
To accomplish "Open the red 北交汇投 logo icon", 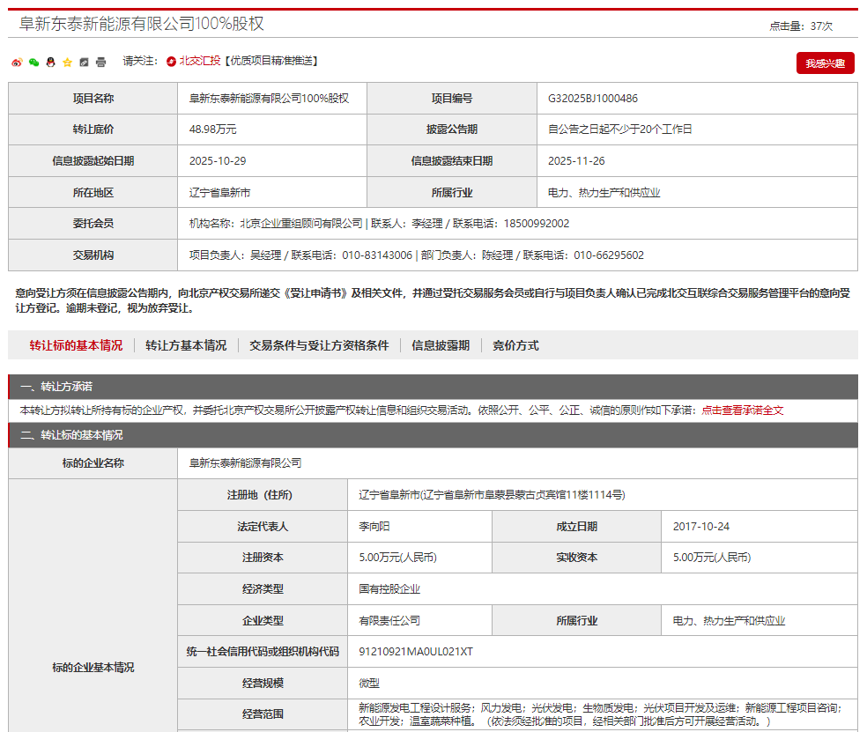I will 171,62.
